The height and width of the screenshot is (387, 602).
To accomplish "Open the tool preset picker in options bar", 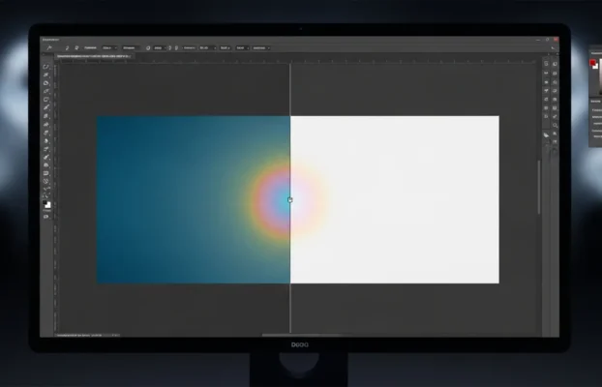I will (49, 48).
